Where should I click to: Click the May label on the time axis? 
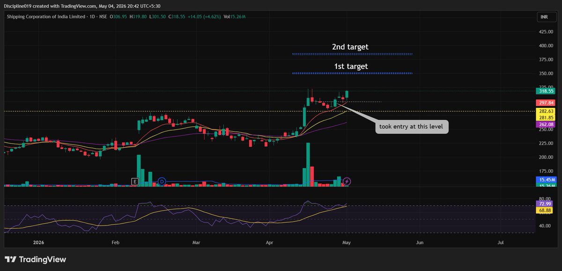[346, 243]
